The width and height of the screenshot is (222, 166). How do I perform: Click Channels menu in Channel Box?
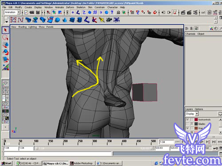tap(190, 34)
